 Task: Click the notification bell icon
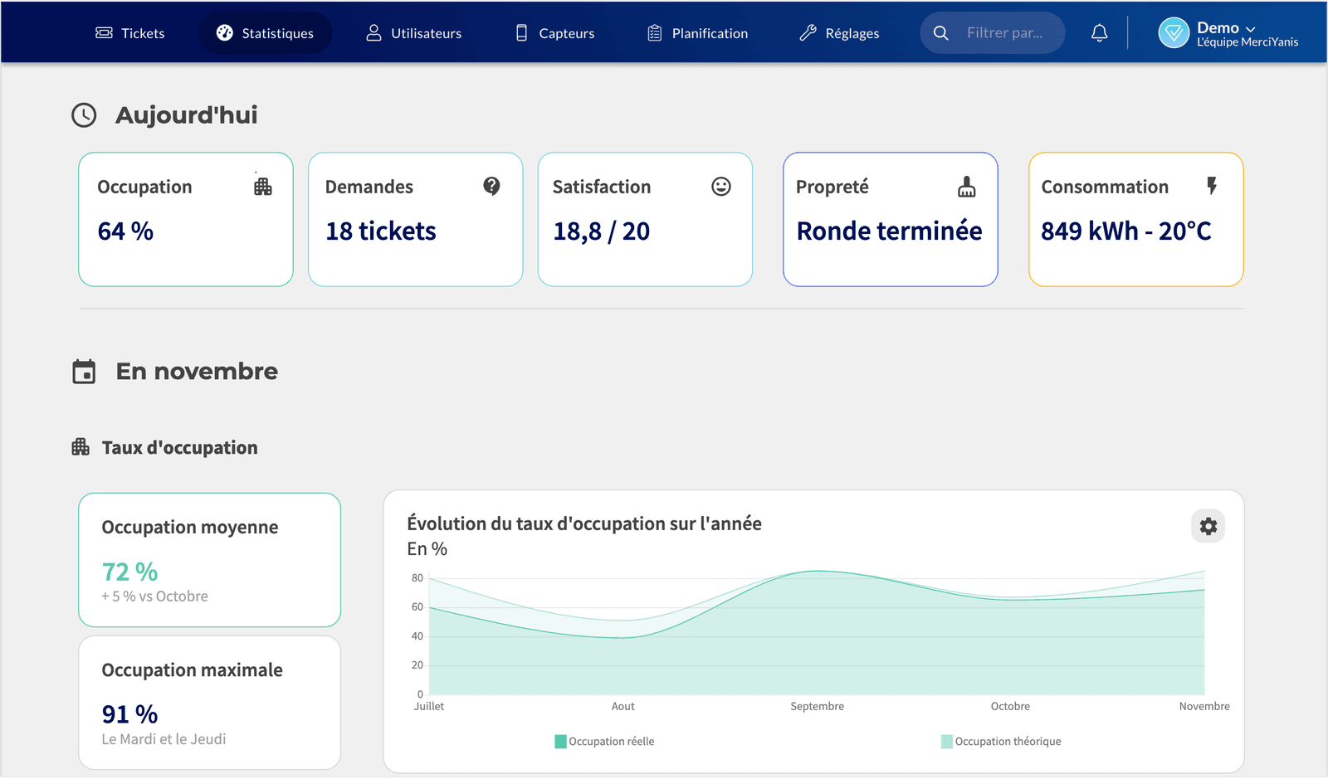pyautogui.click(x=1099, y=33)
